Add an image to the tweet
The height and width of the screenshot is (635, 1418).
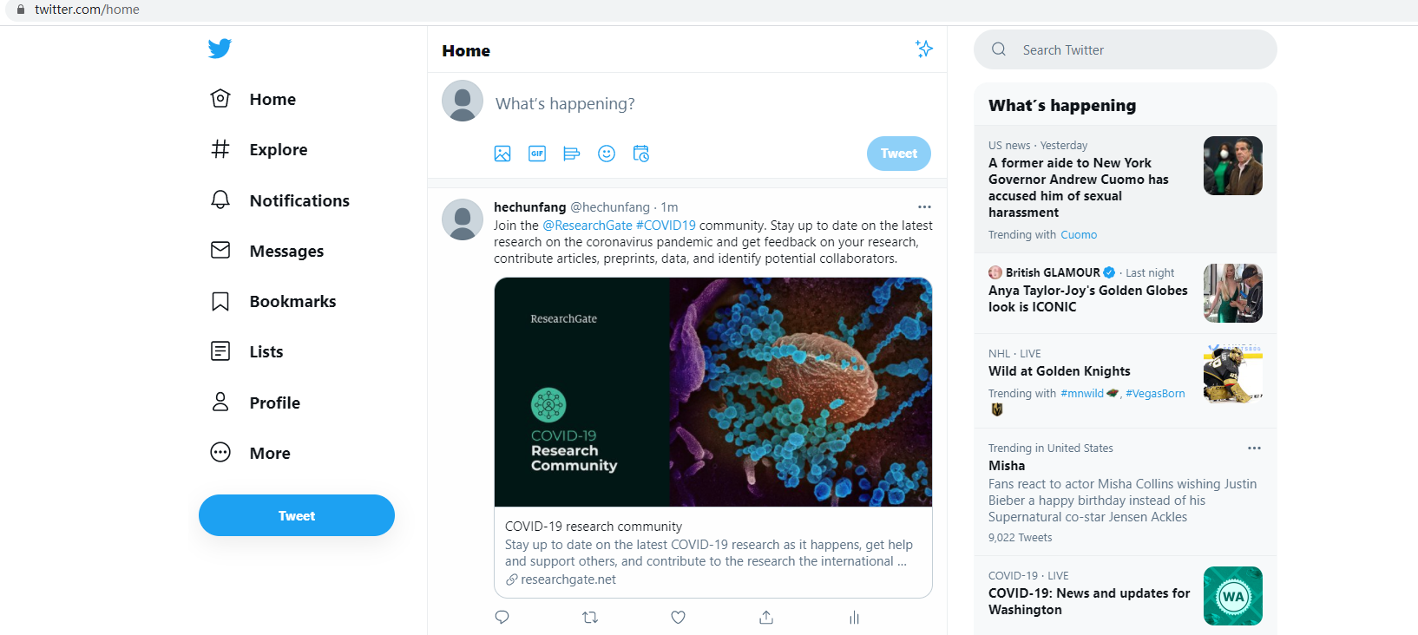pos(502,154)
